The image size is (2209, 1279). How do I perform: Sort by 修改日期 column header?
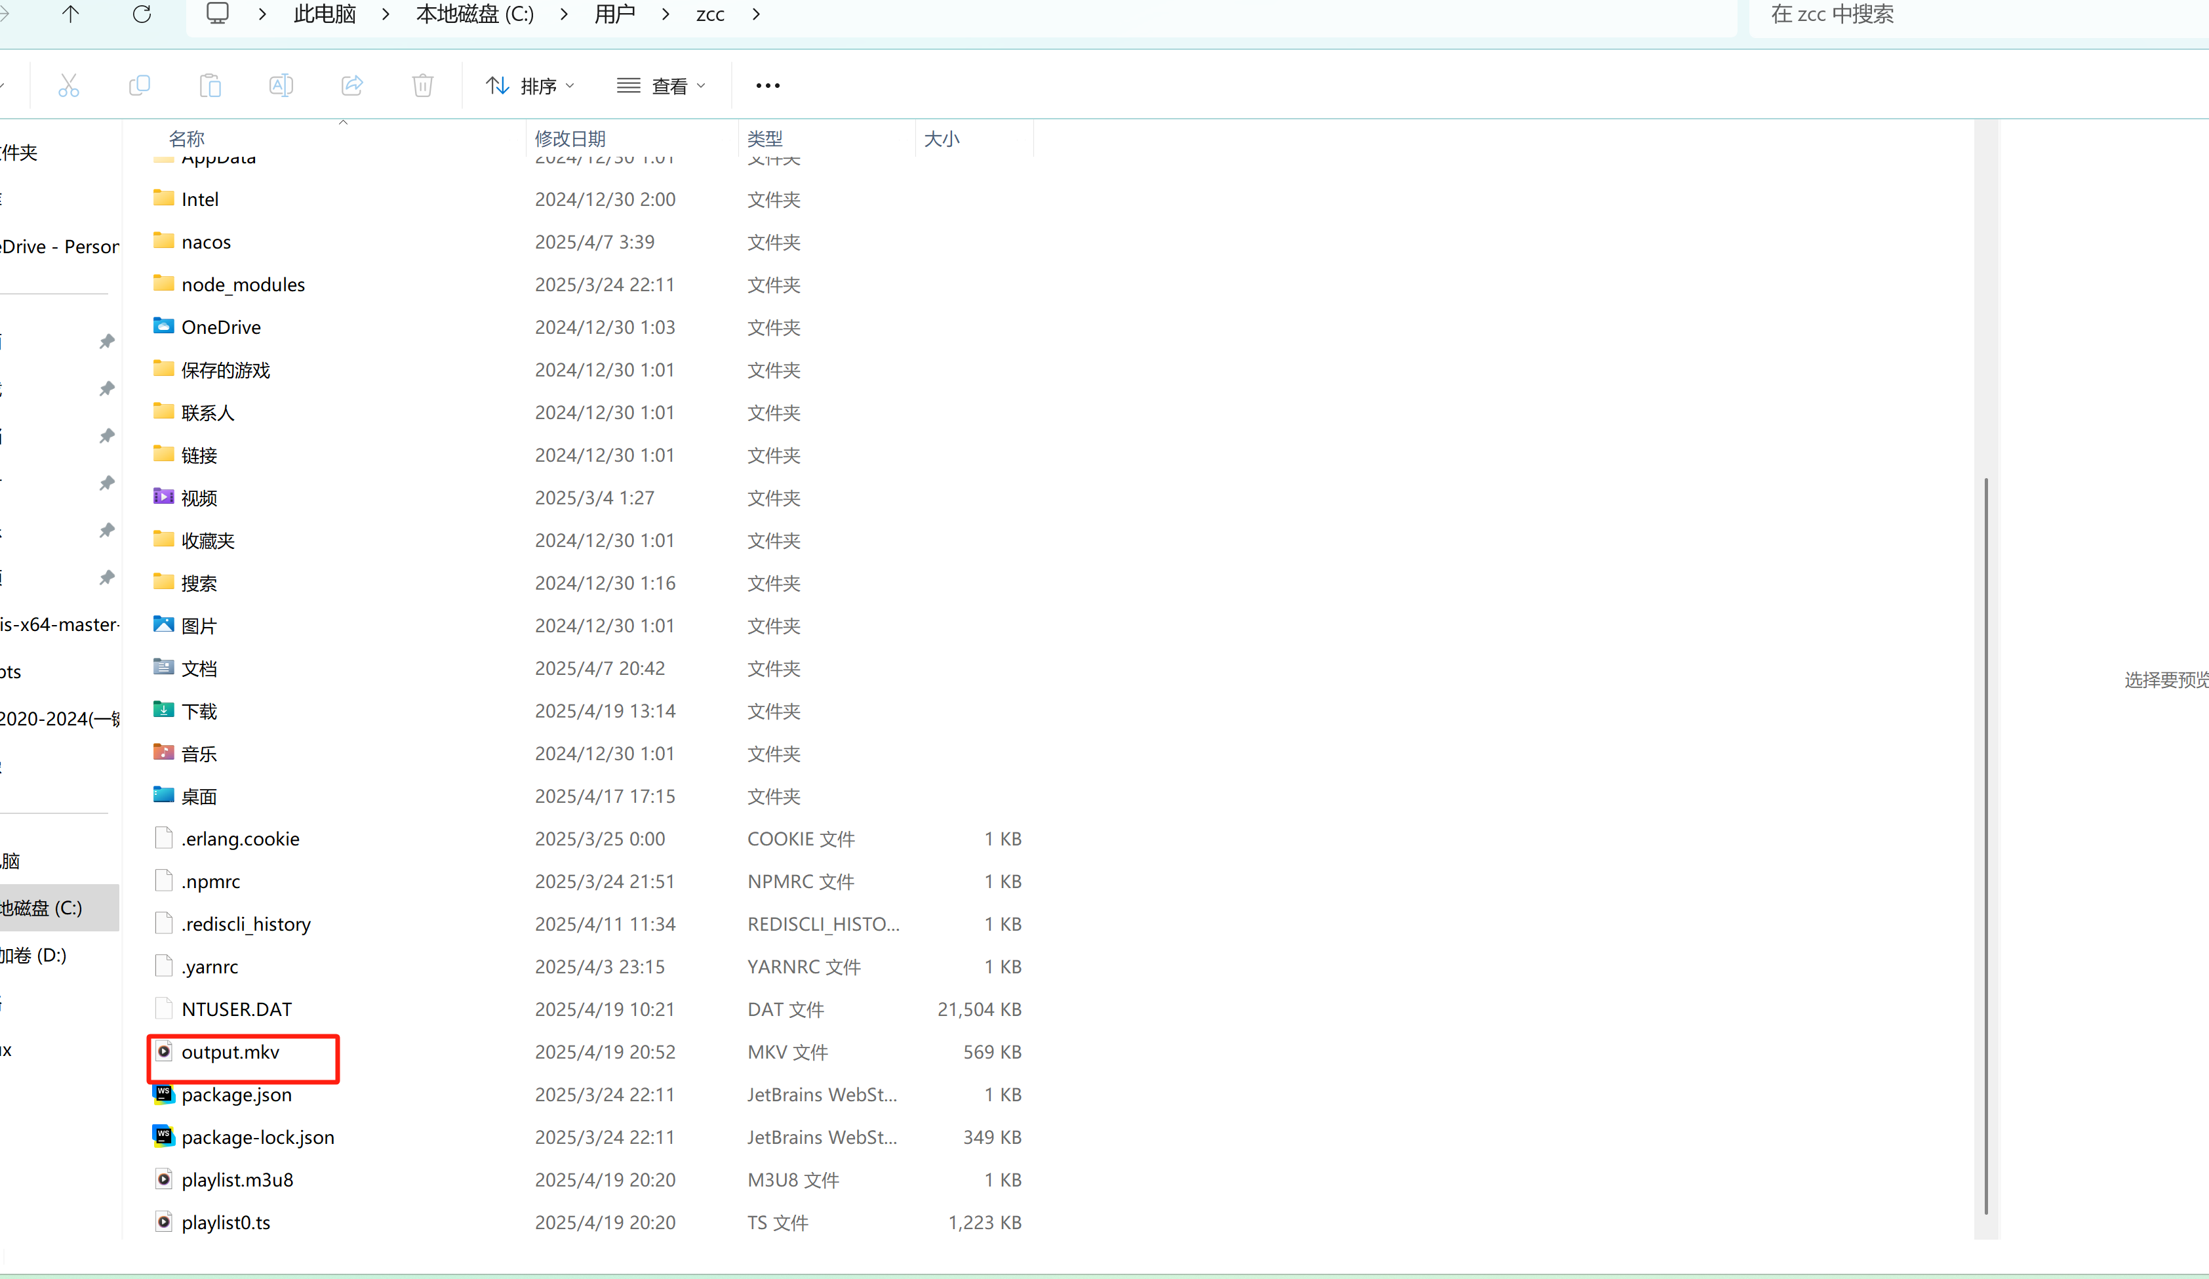coord(570,138)
